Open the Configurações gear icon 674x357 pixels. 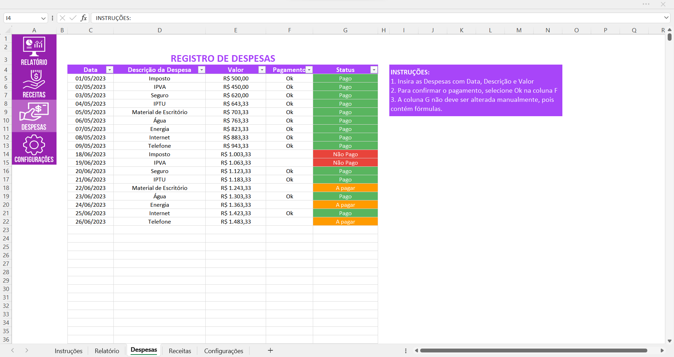(x=34, y=148)
